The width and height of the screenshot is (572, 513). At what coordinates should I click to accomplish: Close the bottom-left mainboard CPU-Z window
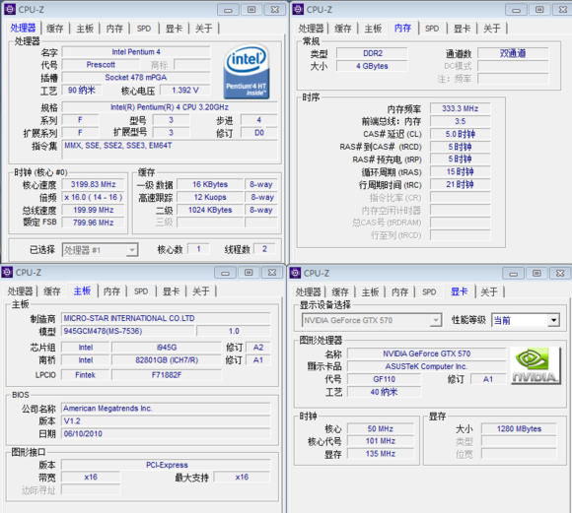[x=272, y=273]
